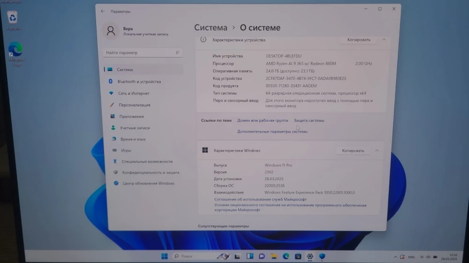Maximize the Параметры window
Viewport: 469px width, 263px height.
click(380, 8)
